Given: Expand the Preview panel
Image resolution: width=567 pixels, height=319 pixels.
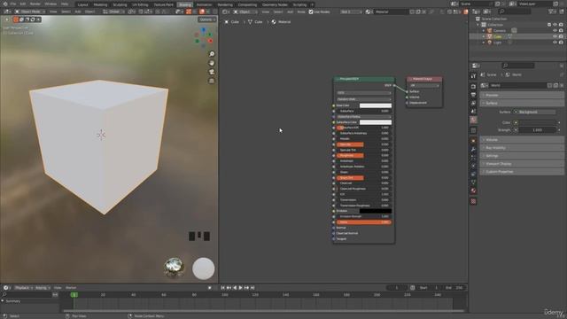Looking at the screenshot, I should click(522, 95).
